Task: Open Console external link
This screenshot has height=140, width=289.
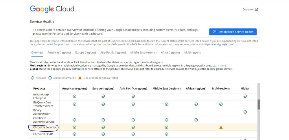Action: click(250, 9)
